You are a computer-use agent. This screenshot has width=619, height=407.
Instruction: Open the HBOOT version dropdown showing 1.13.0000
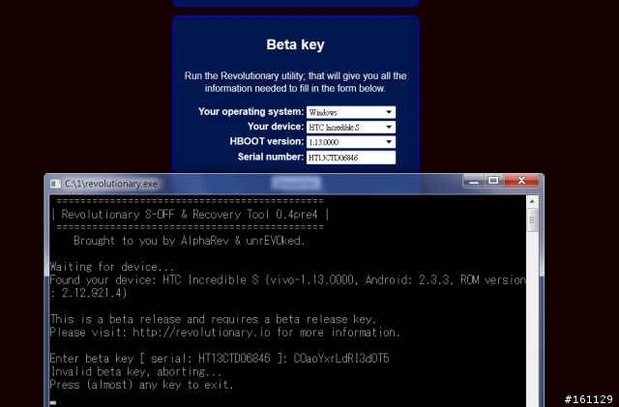[x=351, y=142]
